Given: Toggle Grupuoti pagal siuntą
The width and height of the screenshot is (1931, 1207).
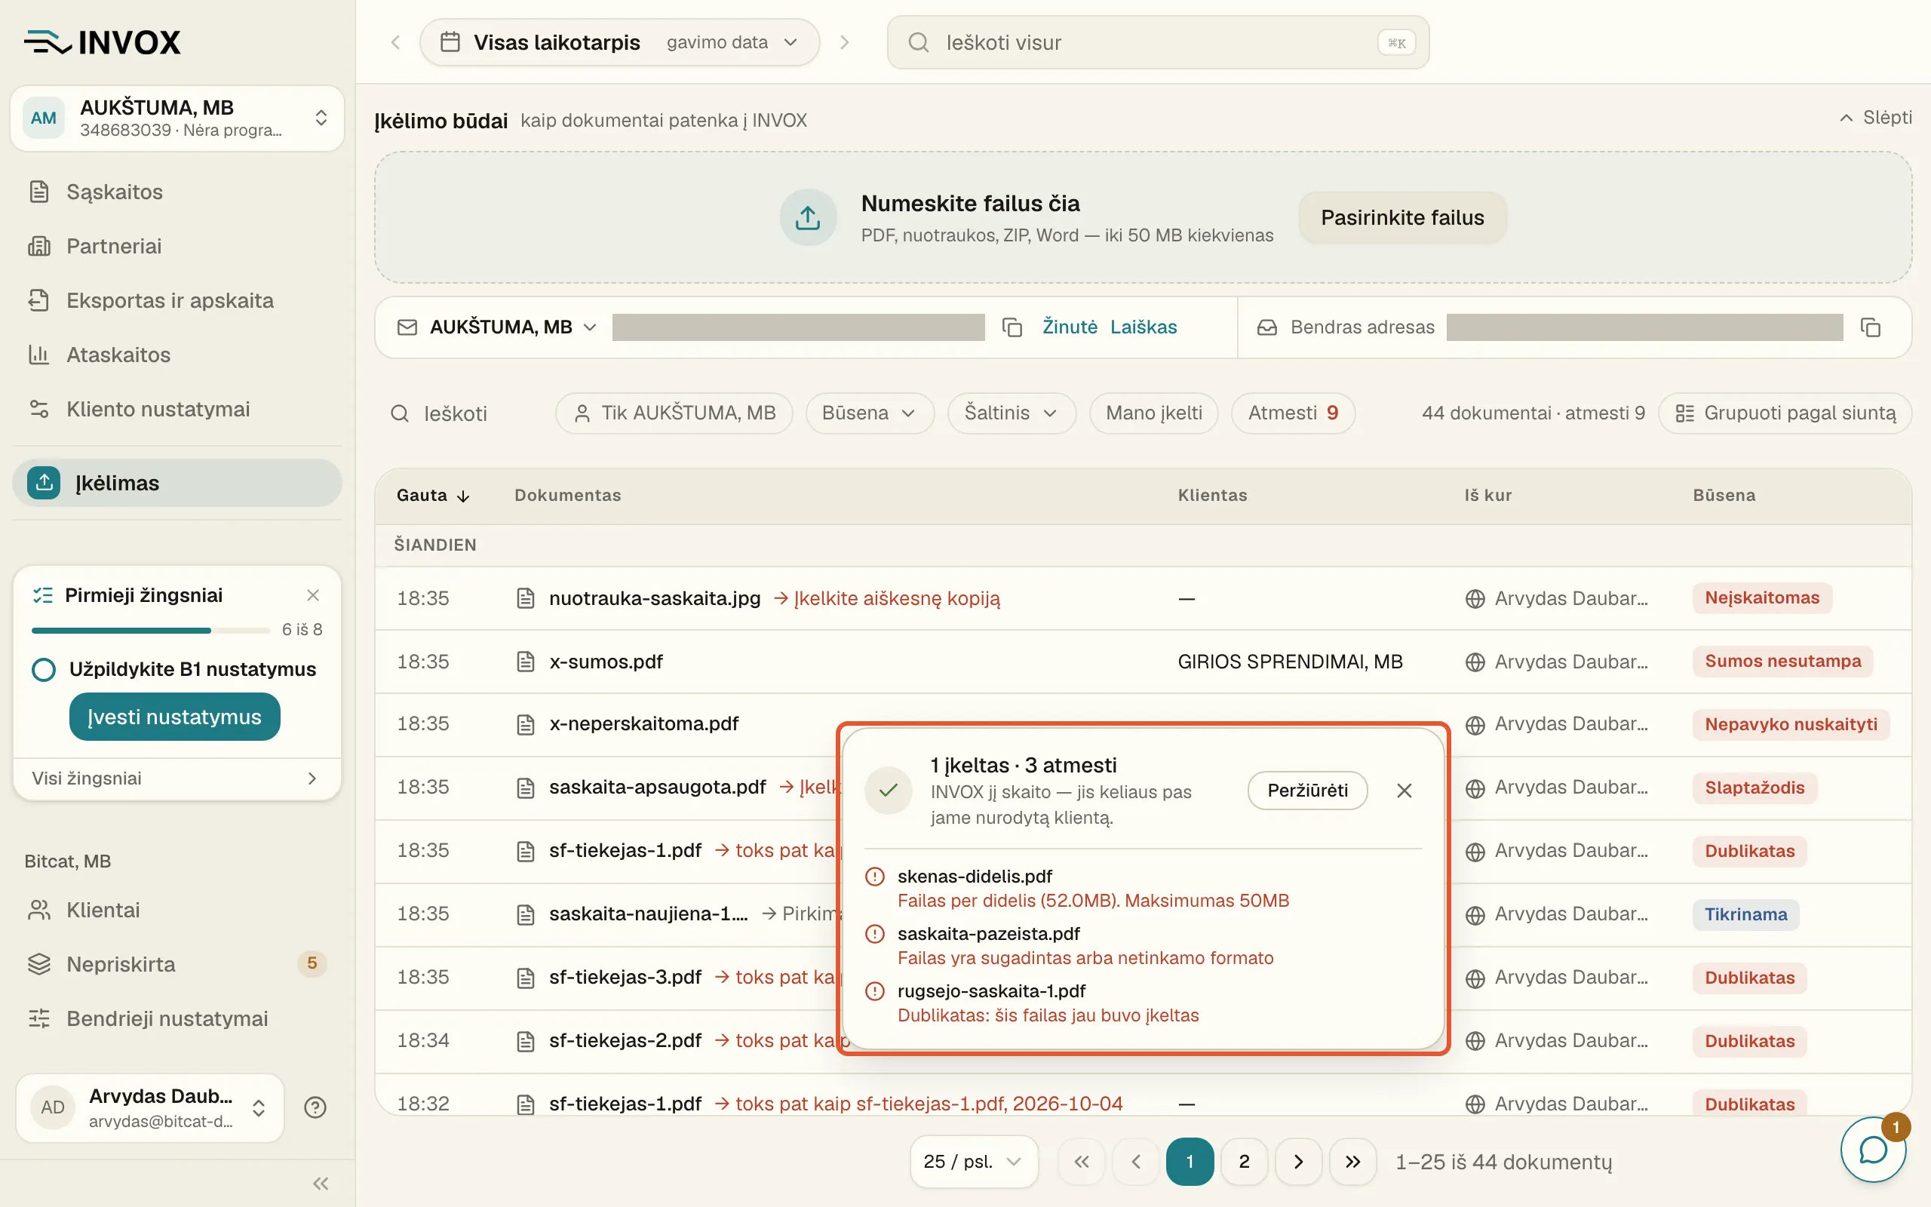Looking at the screenshot, I should (1785, 413).
